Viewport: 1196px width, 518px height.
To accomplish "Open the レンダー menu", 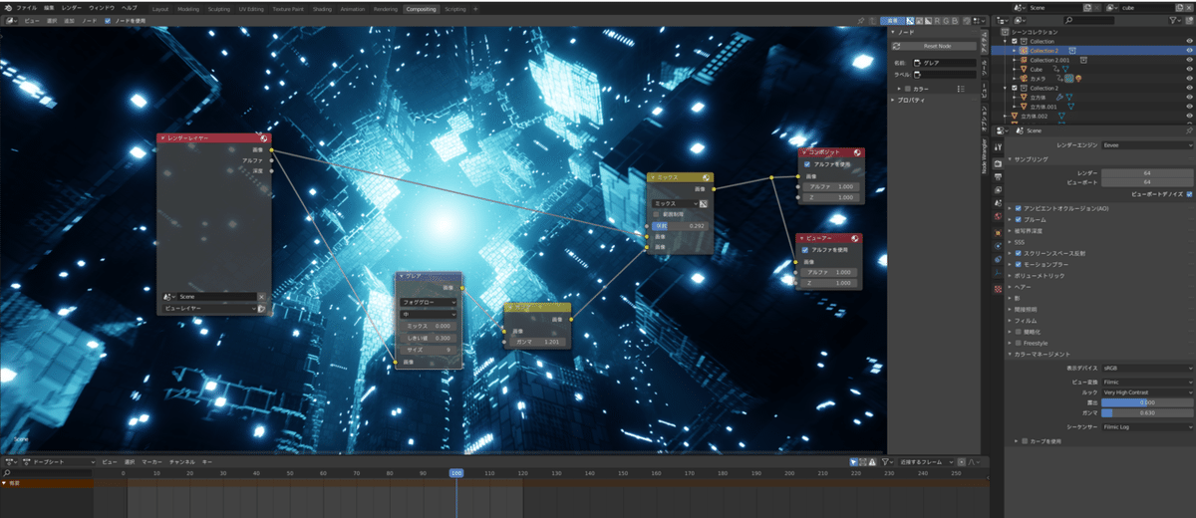I will coord(72,7).
